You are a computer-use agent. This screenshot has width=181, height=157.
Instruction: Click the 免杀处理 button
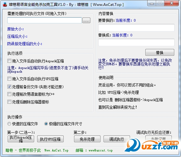[87, 139]
